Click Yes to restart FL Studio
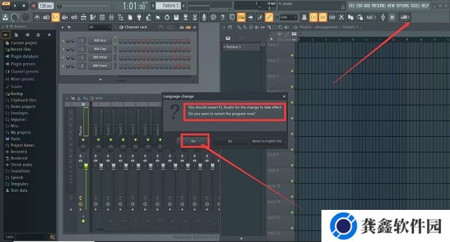Viewport: 450px width, 242px height. 194,141
